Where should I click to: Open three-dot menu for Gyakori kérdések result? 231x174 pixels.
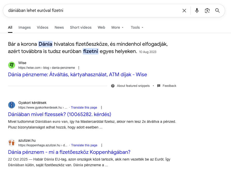click(101, 108)
